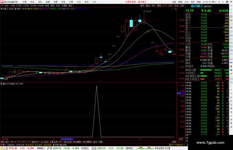Open the 资讯 menu

click(40, 2)
